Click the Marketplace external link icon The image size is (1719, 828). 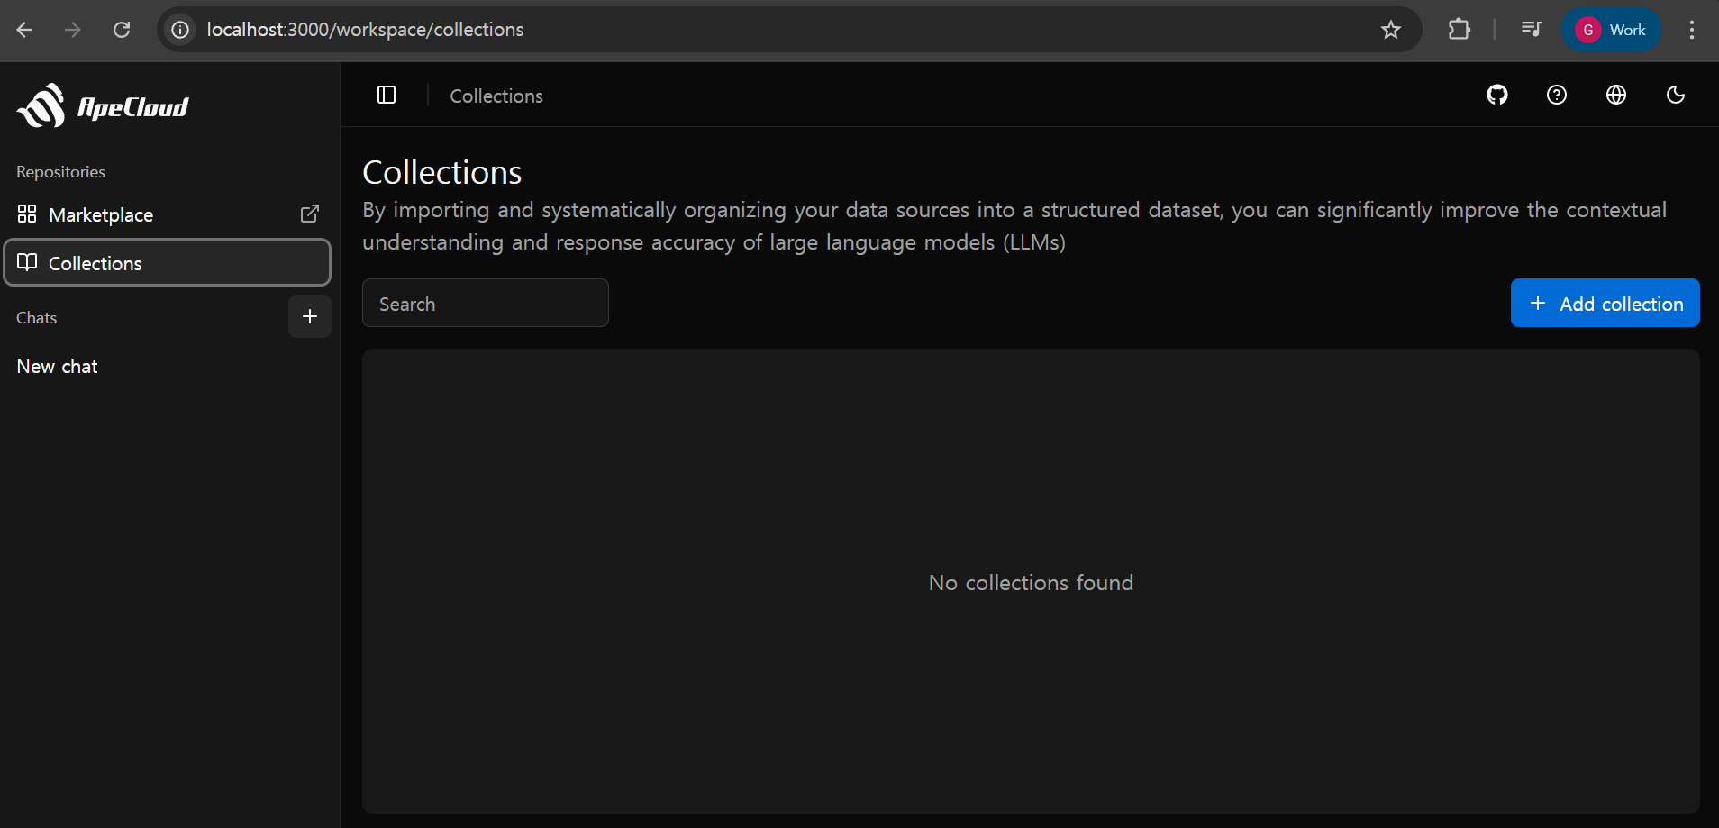pyautogui.click(x=310, y=214)
